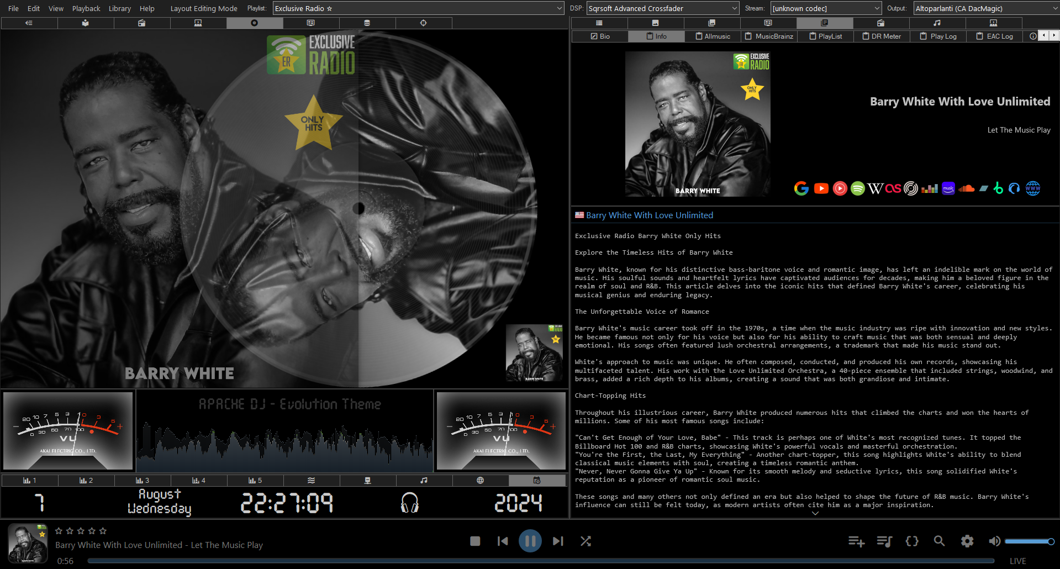Switch to the MusicBrainz tab
The width and height of the screenshot is (1060, 569).
click(769, 36)
